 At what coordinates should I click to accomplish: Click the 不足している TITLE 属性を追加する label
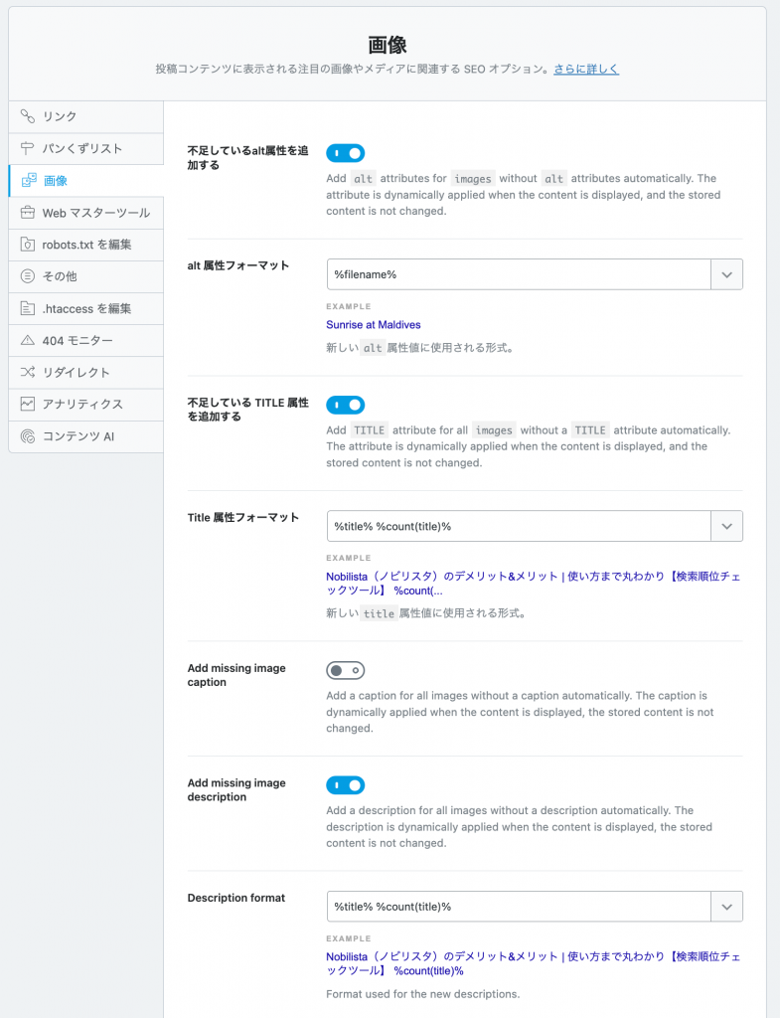click(247, 410)
